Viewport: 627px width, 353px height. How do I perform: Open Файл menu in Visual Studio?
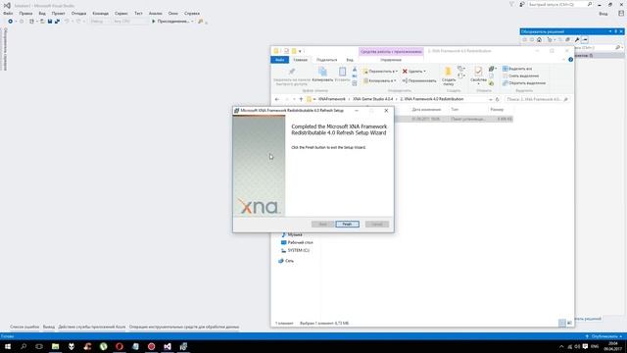(8, 13)
